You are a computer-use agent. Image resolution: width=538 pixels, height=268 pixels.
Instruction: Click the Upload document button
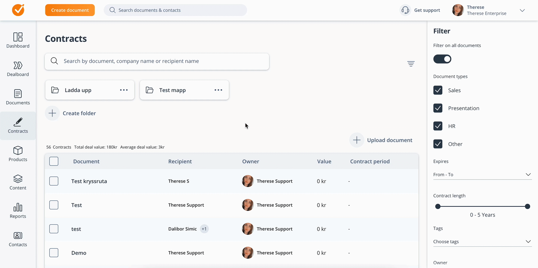pos(381,140)
